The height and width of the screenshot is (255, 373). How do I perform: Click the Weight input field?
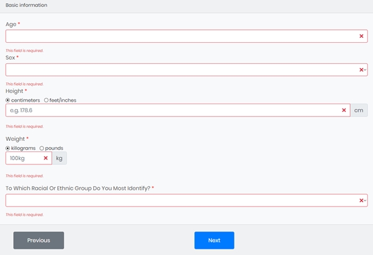point(29,158)
